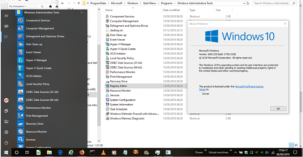Refresh the File Explorer folder view
303x157 pixels.
point(248,3)
